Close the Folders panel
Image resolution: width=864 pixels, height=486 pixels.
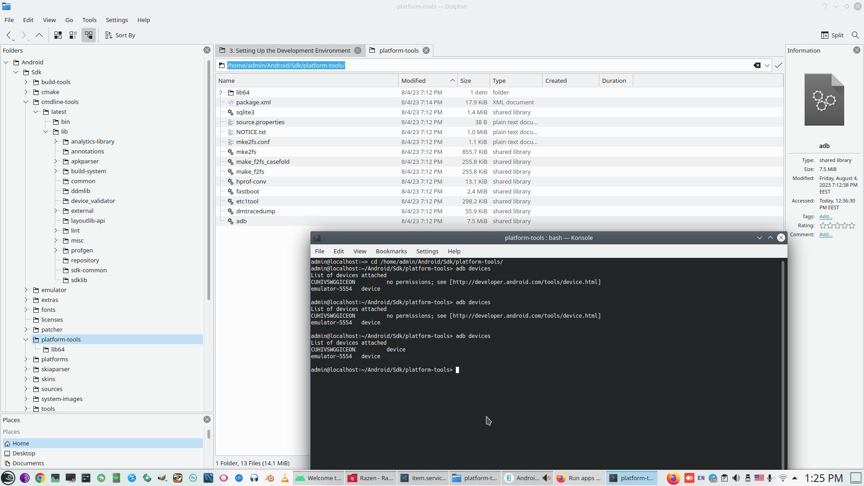pos(207,50)
